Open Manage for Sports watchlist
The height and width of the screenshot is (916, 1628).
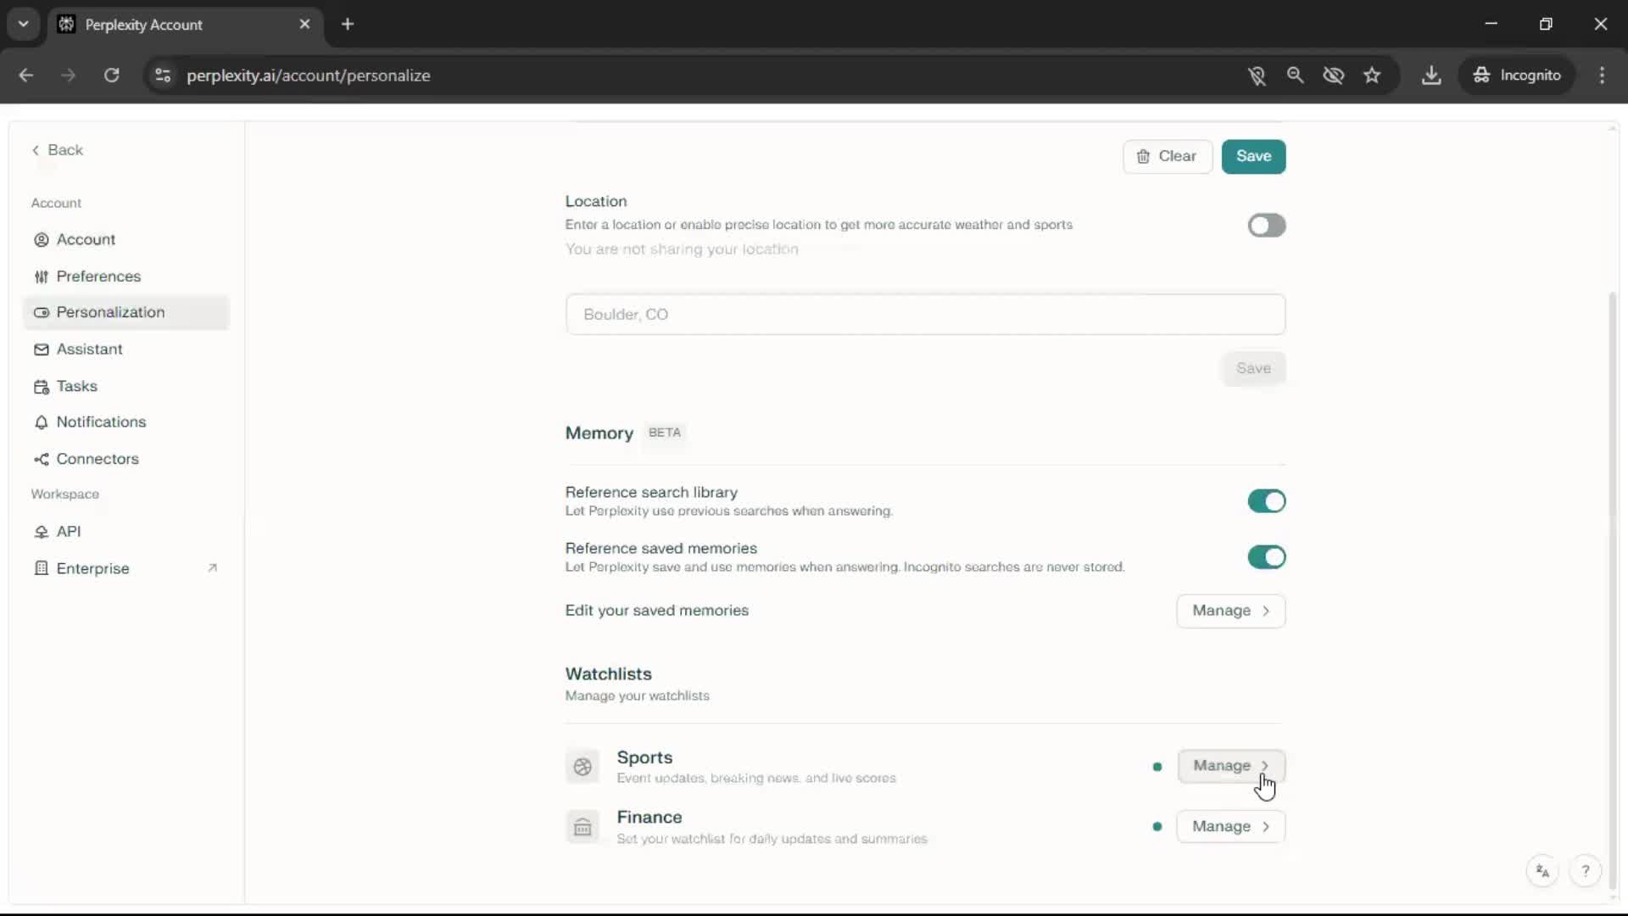tap(1230, 766)
